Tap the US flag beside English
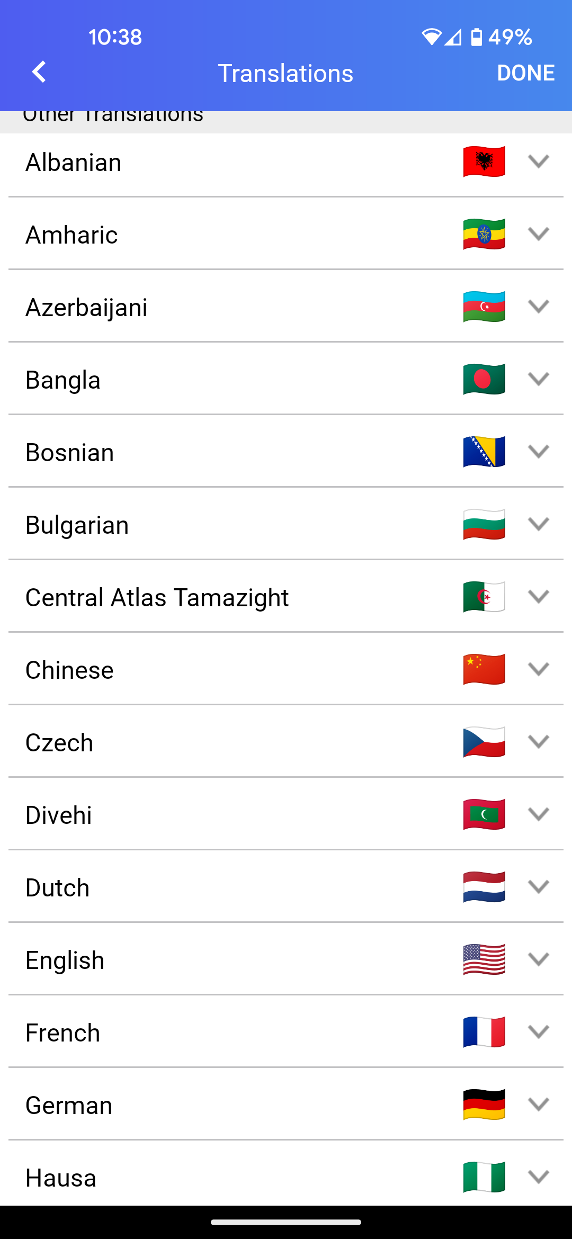Image resolution: width=572 pixels, height=1239 pixels. click(484, 959)
